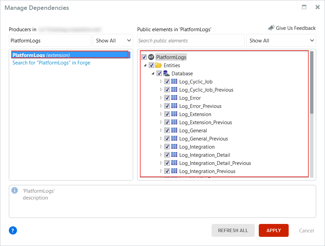Click the Give Us Feedback megaphone icon
Image resolution: width=325 pixels, height=246 pixels.
(x=271, y=28)
